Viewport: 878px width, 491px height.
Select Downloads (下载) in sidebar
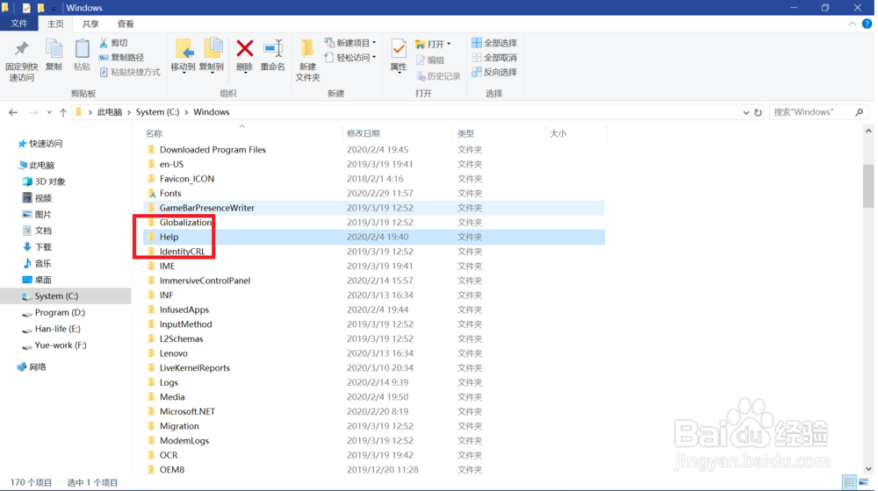tap(37, 247)
